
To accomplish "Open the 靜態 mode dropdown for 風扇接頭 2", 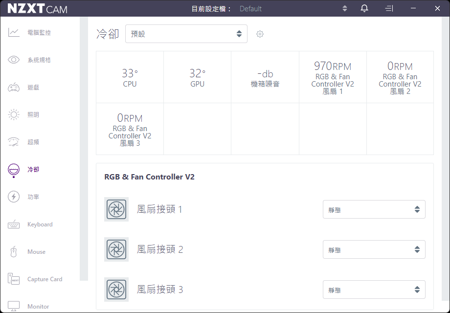I will click(374, 249).
